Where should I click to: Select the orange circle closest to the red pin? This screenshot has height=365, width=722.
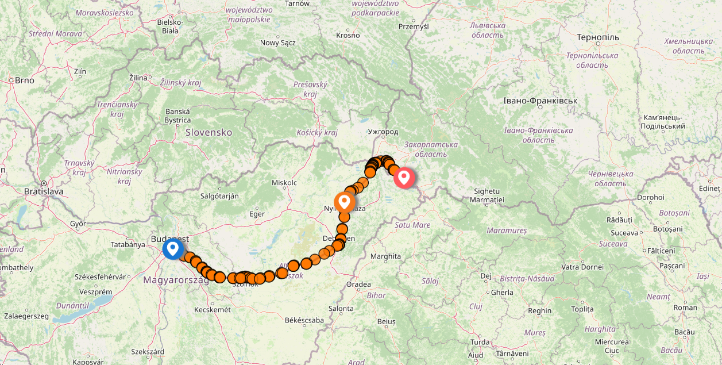(x=394, y=170)
